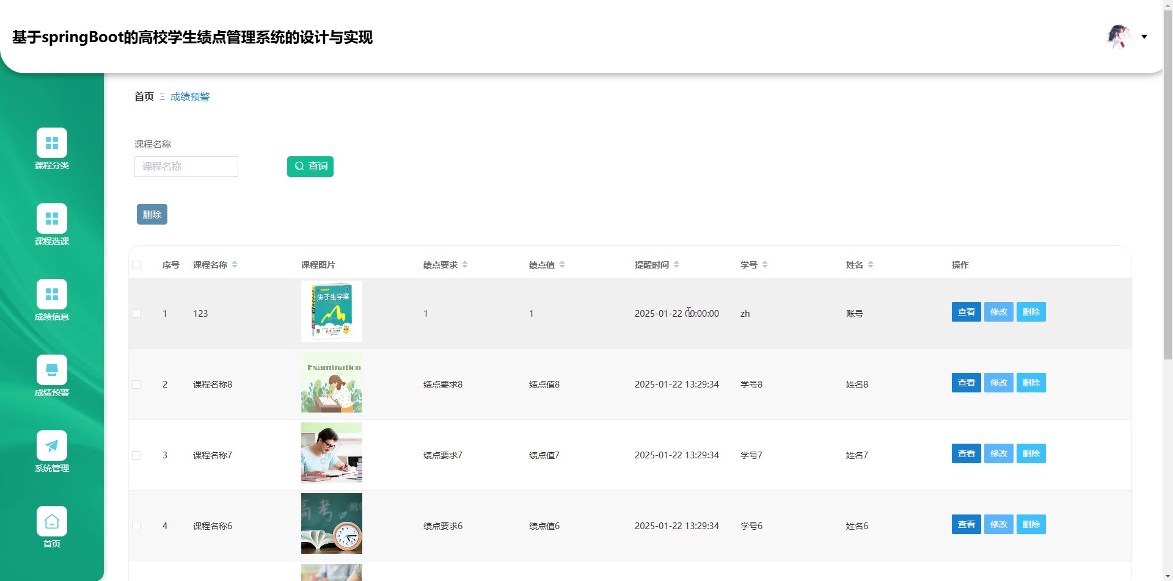Open the 成绩信息 sidebar icon
The image size is (1173, 581).
pyautogui.click(x=52, y=294)
